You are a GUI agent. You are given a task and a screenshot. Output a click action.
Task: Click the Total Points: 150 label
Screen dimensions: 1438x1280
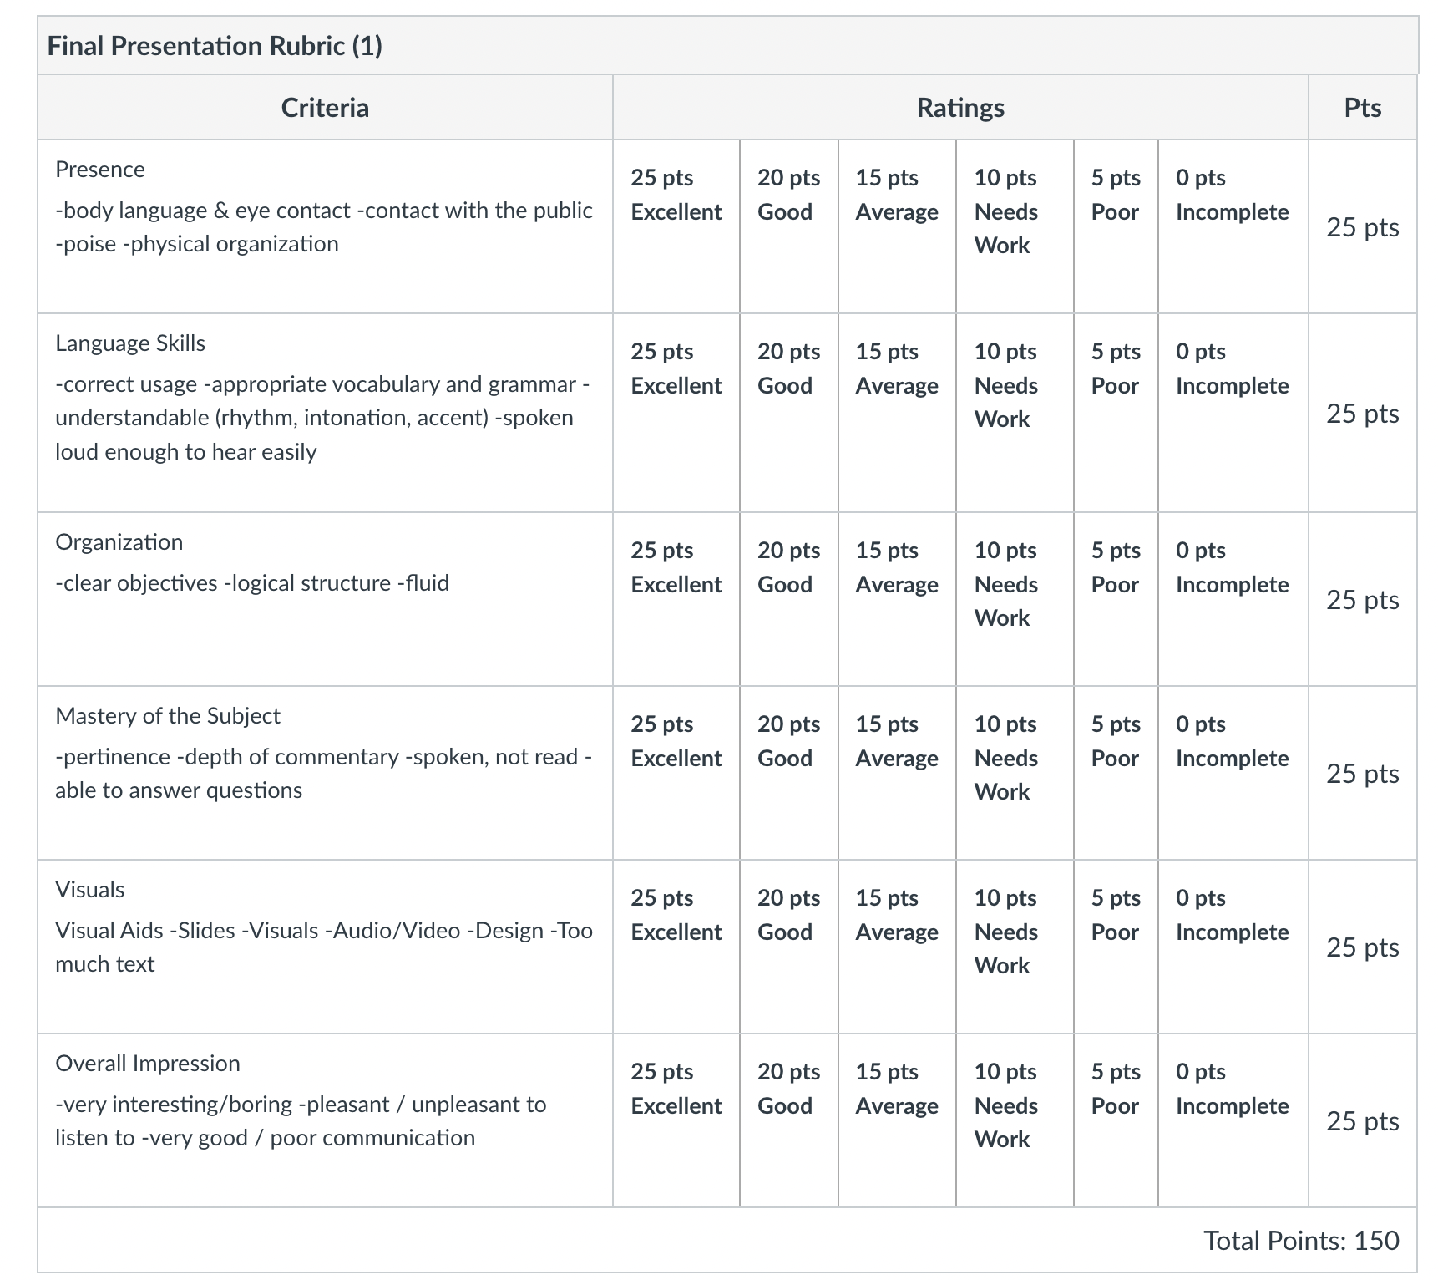1301,1241
